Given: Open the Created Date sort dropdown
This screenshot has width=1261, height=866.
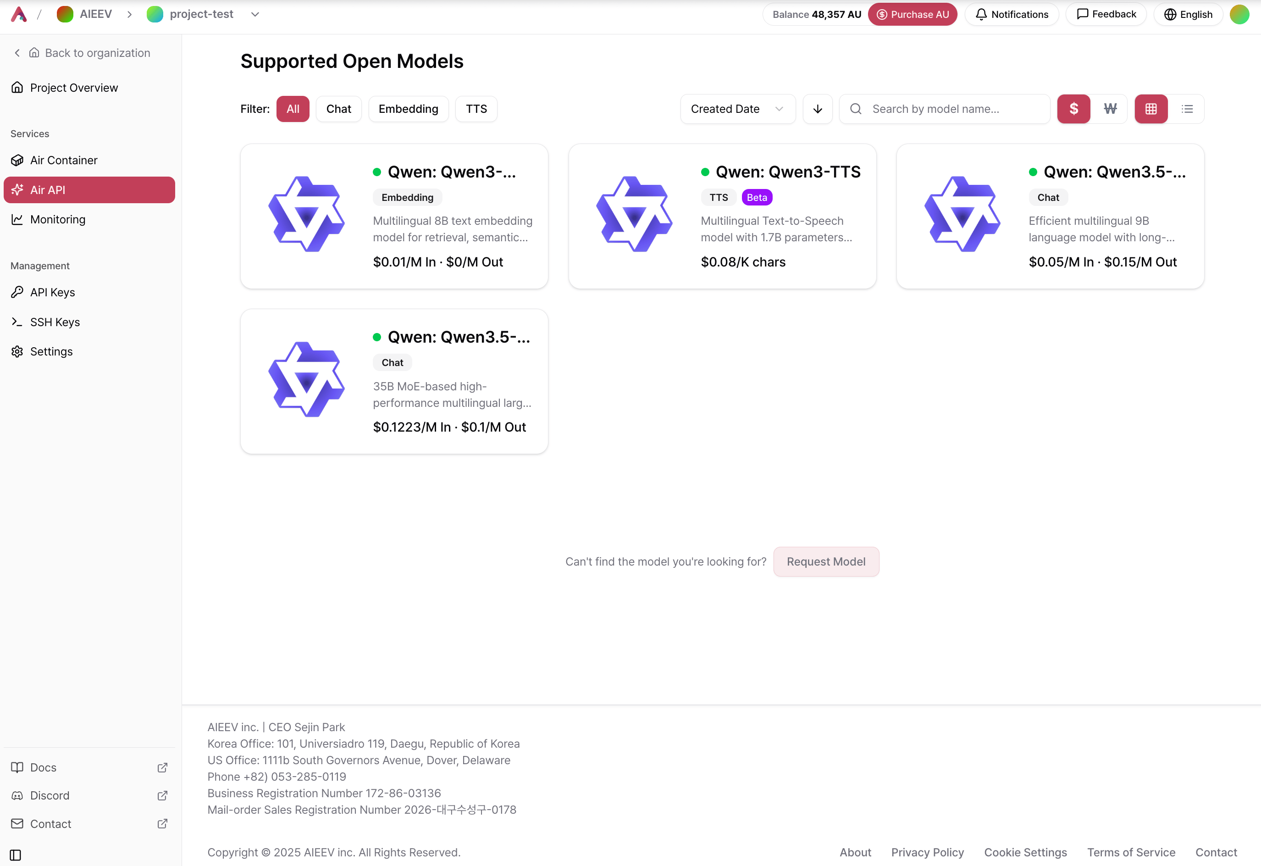Looking at the screenshot, I should [738, 109].
